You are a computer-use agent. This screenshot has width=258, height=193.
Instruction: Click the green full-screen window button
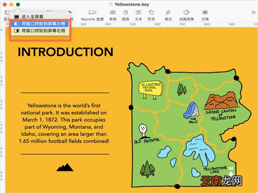pyautogui.click(x=18, y=5)
